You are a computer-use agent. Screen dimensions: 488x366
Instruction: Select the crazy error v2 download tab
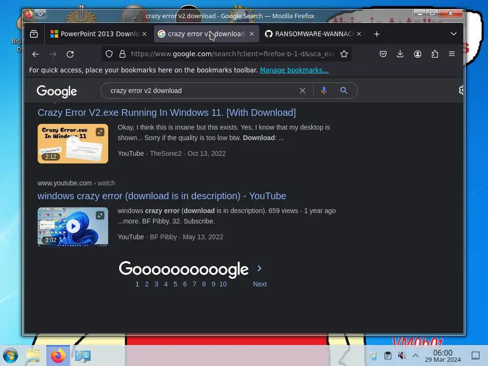[x=206, y=34]
